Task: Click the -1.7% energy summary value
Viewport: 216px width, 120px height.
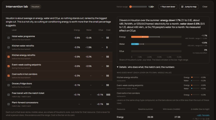Action: coord(204,35)
